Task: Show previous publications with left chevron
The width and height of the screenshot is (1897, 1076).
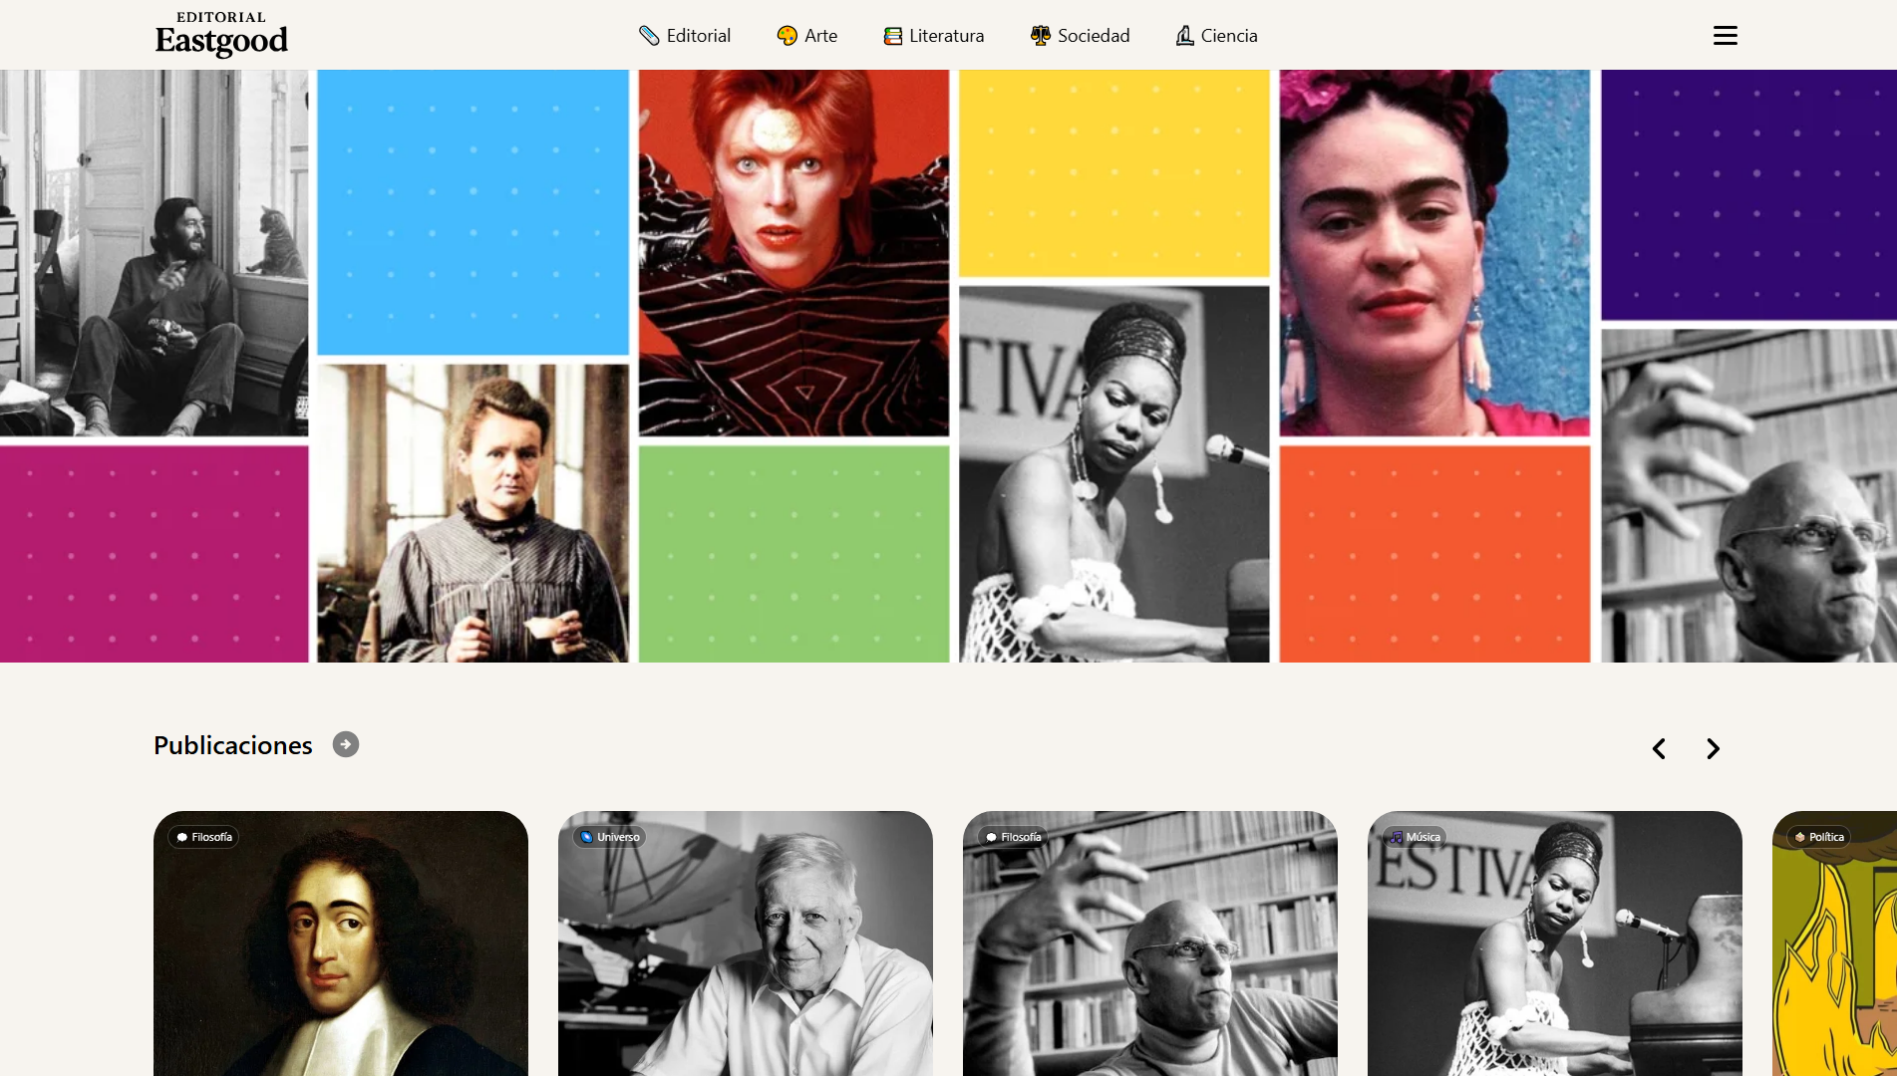Action: [1659, 748]
